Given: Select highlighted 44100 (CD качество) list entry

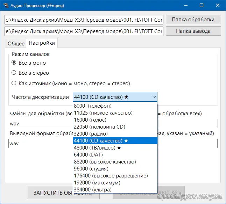Looking at the screenshot, I should 115,141.
